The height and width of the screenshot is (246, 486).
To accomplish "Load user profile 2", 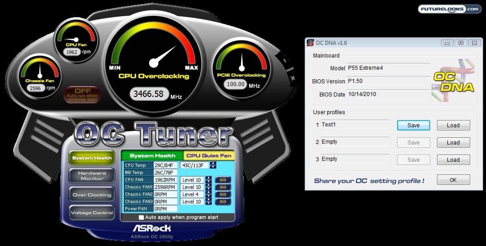I will click(453, 143).
